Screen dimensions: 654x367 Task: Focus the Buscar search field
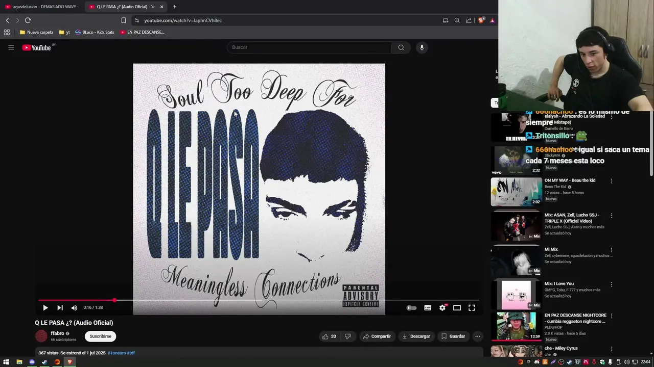309,47
